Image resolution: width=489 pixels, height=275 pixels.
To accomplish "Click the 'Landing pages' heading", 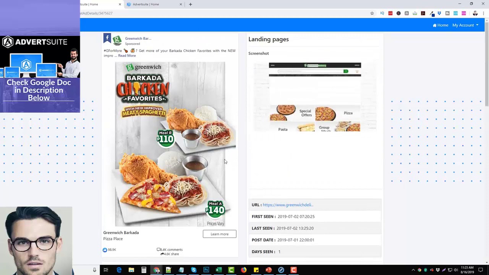I will (x=269, y=39).
